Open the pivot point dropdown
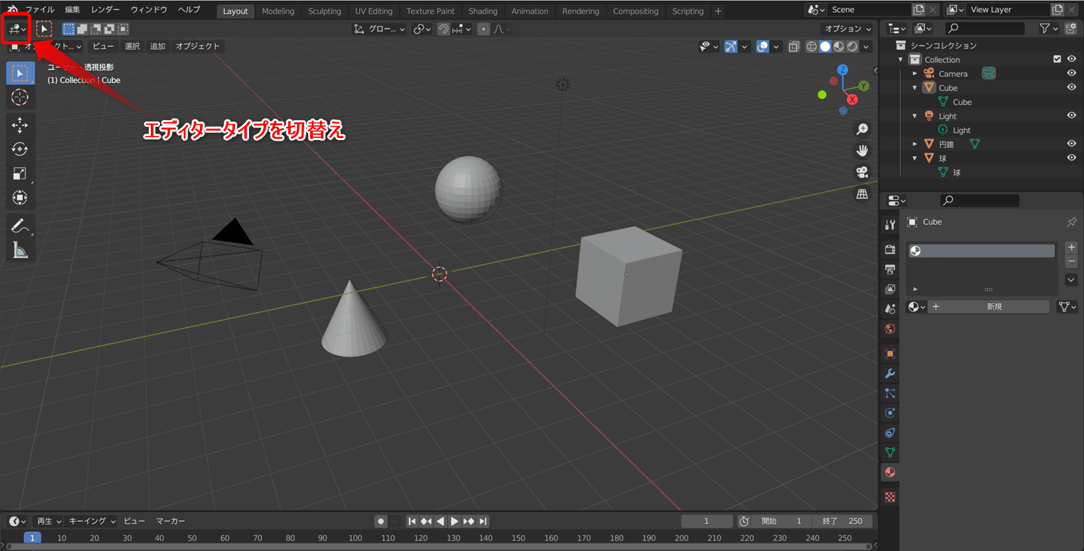1084x551 pixels. point(422,29)
